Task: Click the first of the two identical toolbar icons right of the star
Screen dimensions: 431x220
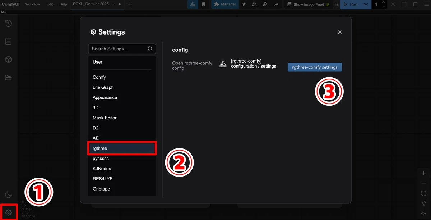Action: click(x=255, y=4)
